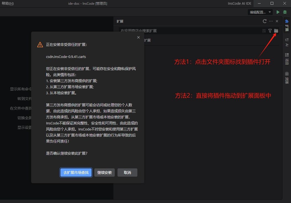This screenshot has height=203, width=291.
Task: Open the extensions panel more actions (…) menu
Action: (x=271, y=21)
